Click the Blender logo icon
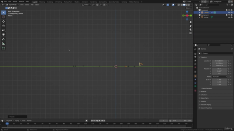Screen dimensions: 234x131 click(2, 1)
